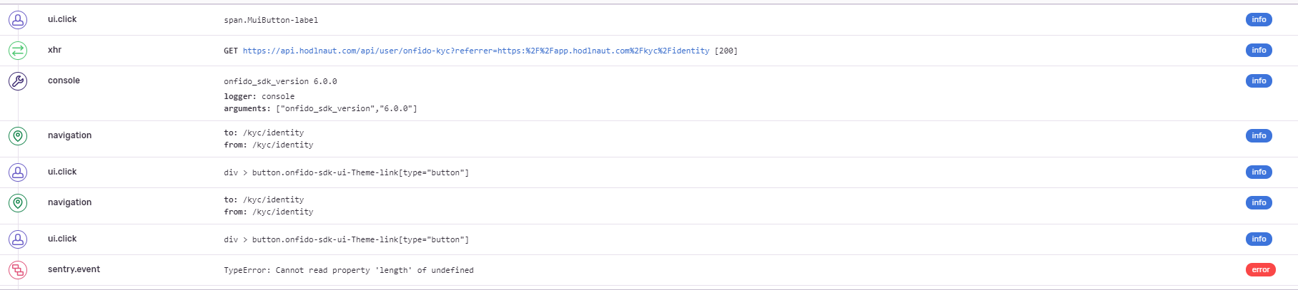
Task: Select the TypeError 'length' of undefined message
Action: tap(349, 270)
